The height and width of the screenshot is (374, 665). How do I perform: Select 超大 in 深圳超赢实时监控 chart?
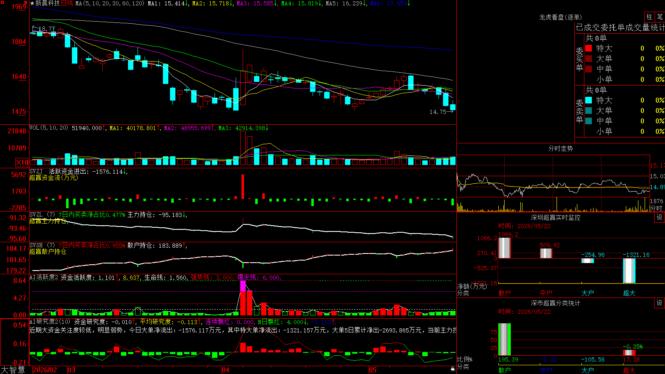[x=629, y=293]
